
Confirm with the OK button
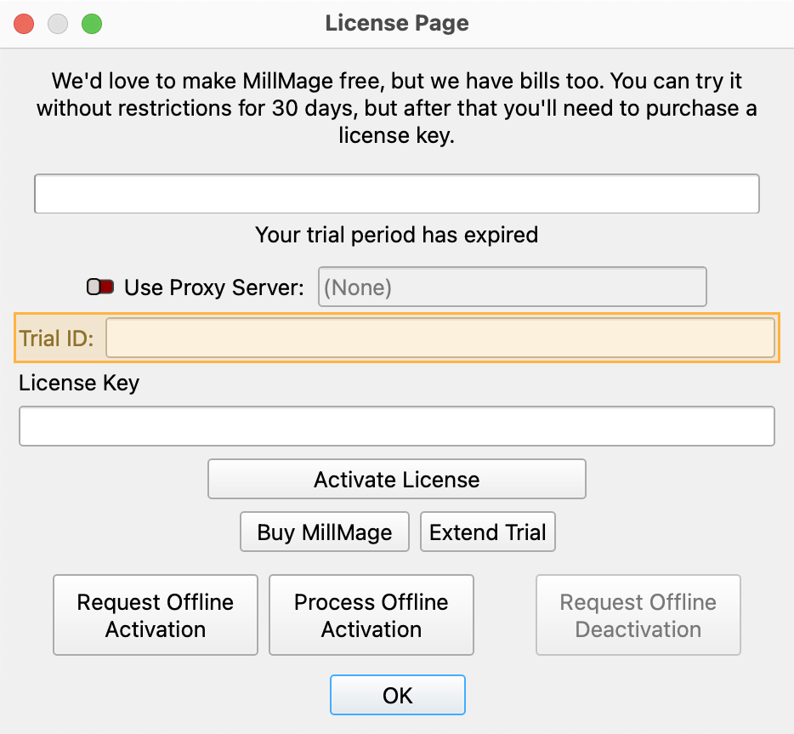(x=397, y=695)
